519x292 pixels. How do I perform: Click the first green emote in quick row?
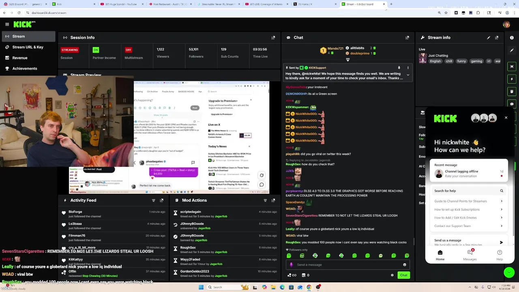coord(289,256)
